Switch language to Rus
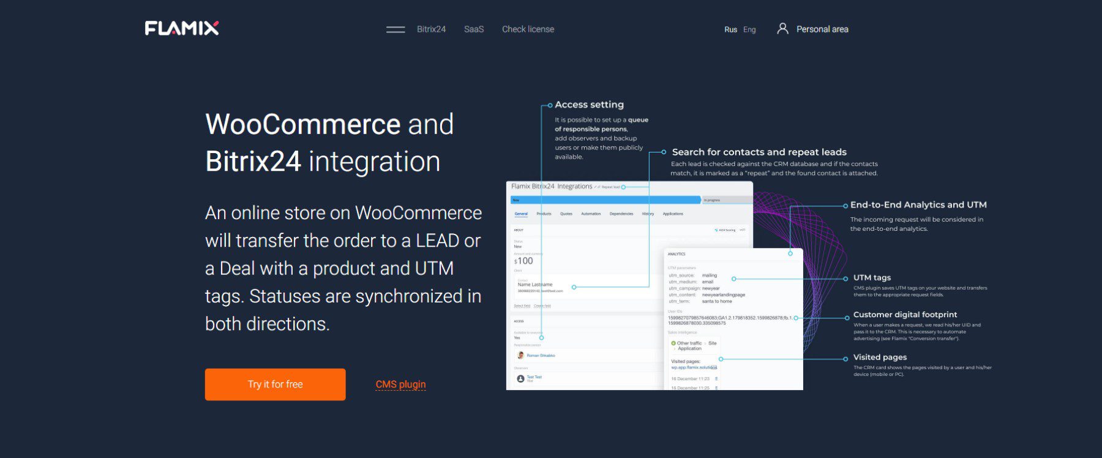Screen dimensions: 1102x458 [730, 29]
